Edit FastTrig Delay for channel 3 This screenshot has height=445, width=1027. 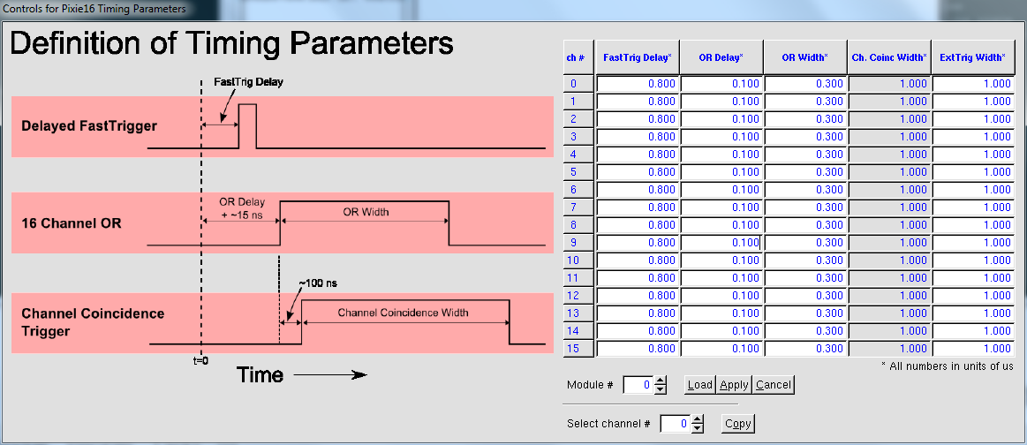(x=638, y=137)
